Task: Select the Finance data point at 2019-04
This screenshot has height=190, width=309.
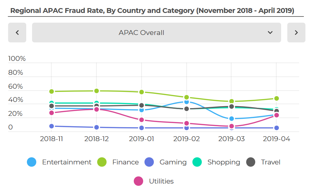Action: [276, 98]
